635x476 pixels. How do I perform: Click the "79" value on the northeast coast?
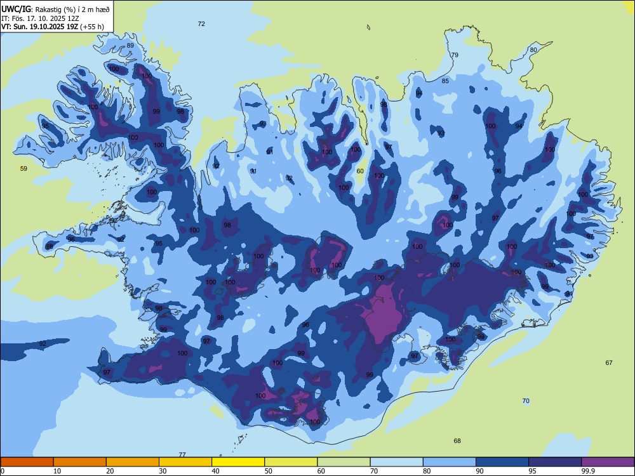click(x=455, y=55)
